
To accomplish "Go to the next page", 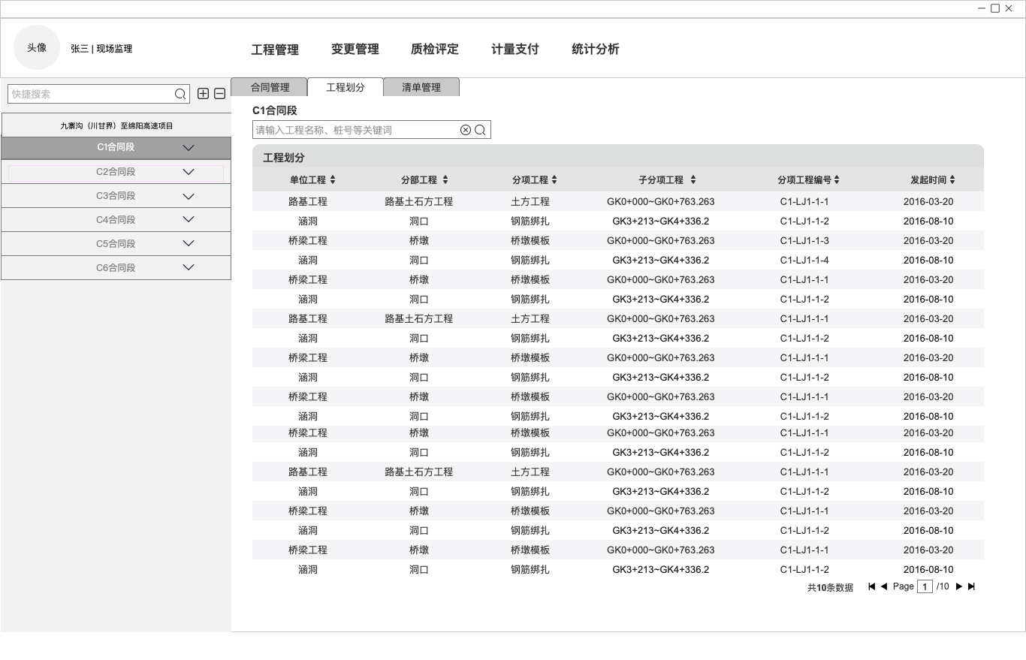I will tap(959, 586).
